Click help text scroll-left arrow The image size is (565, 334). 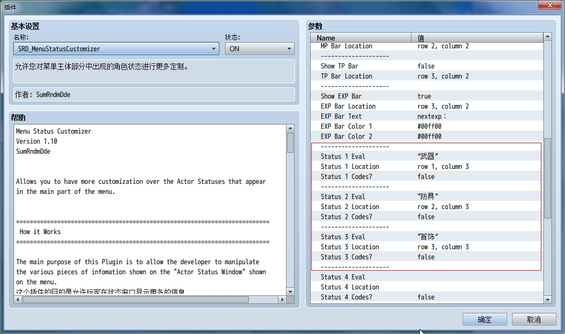pos(18,299)
